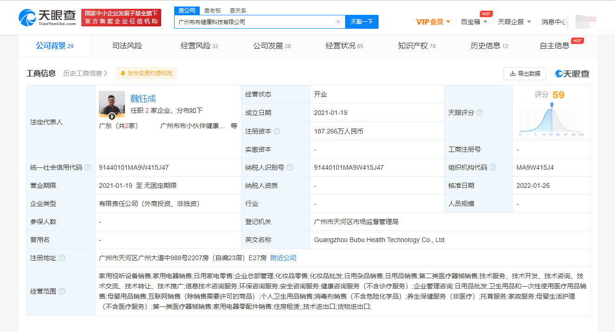Click the 营业期限 value 2021-01-19 至 无固定期限
The image size is (615, 332).
click(x=138, y=185)
